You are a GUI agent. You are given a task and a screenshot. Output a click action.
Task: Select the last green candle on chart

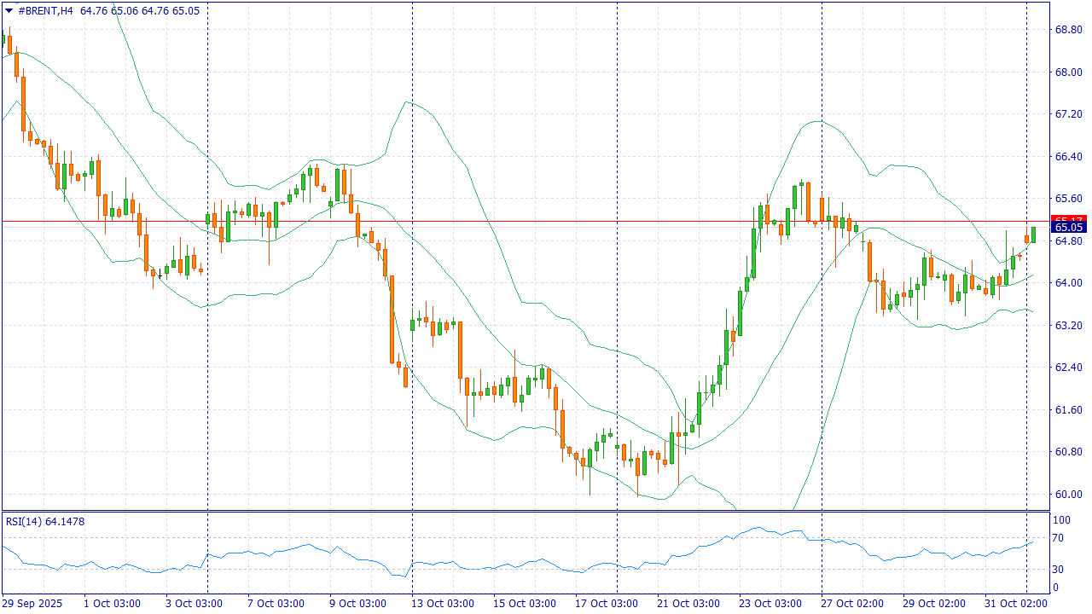(1033, 235)
